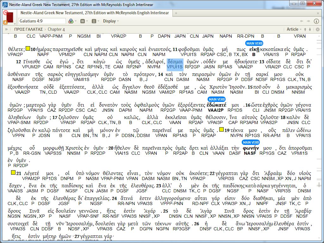Click the word ἀληθεύων
Viewport: 324px width, 243px height.
pos(19,117)
